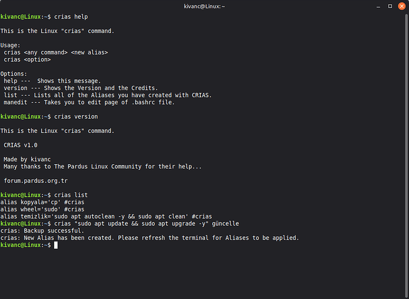
Task: Click the "crias list" command line
Action: pos(71,195)
